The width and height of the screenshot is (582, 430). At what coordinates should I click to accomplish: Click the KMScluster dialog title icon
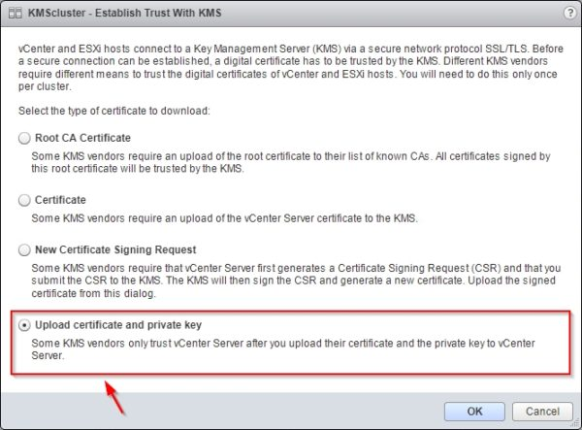[x=16, y=13]
